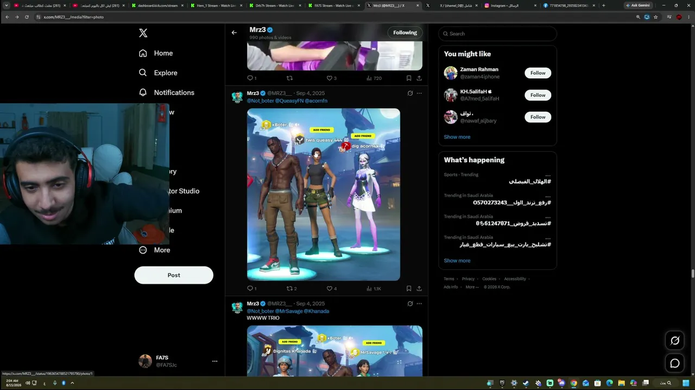Screen dimensions: 695x390
Task: Follow Zaman Rahman
Action: (x=538, y=73)
